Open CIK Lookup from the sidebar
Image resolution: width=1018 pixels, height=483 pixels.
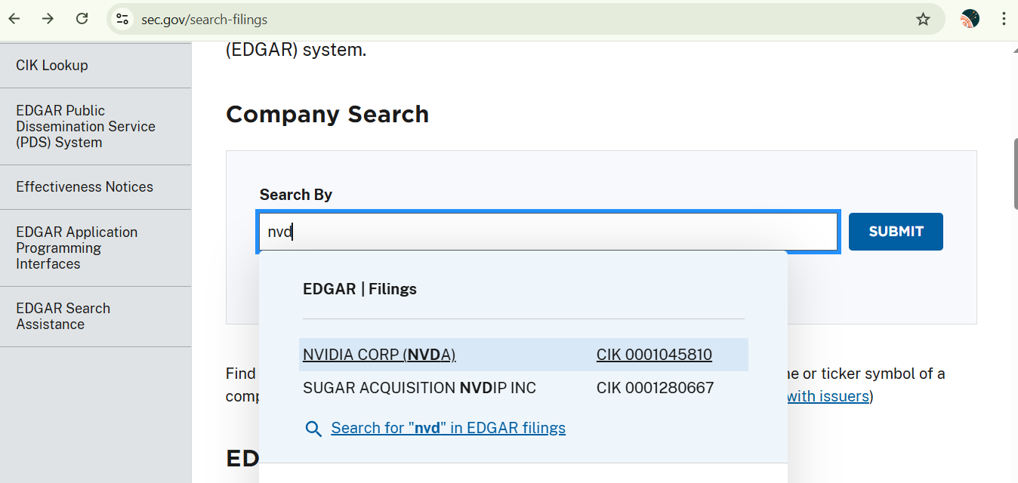pyautogui.click(x=52, y=65)
